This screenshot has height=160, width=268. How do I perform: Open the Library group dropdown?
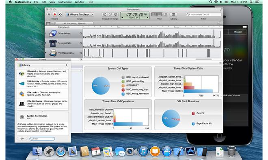pos(43,65)
